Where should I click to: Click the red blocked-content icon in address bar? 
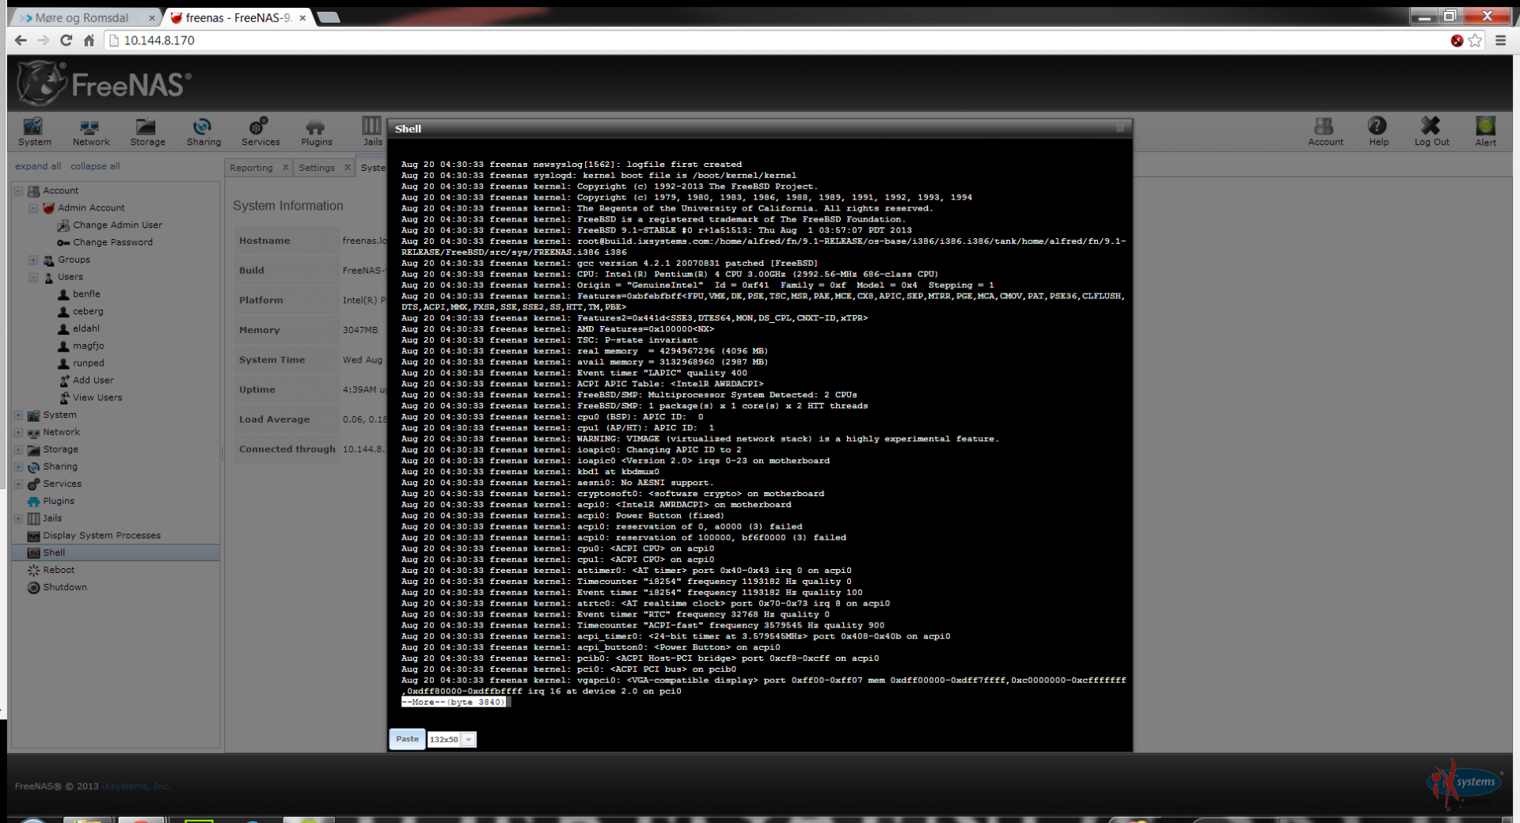(x=1457, y=40)
